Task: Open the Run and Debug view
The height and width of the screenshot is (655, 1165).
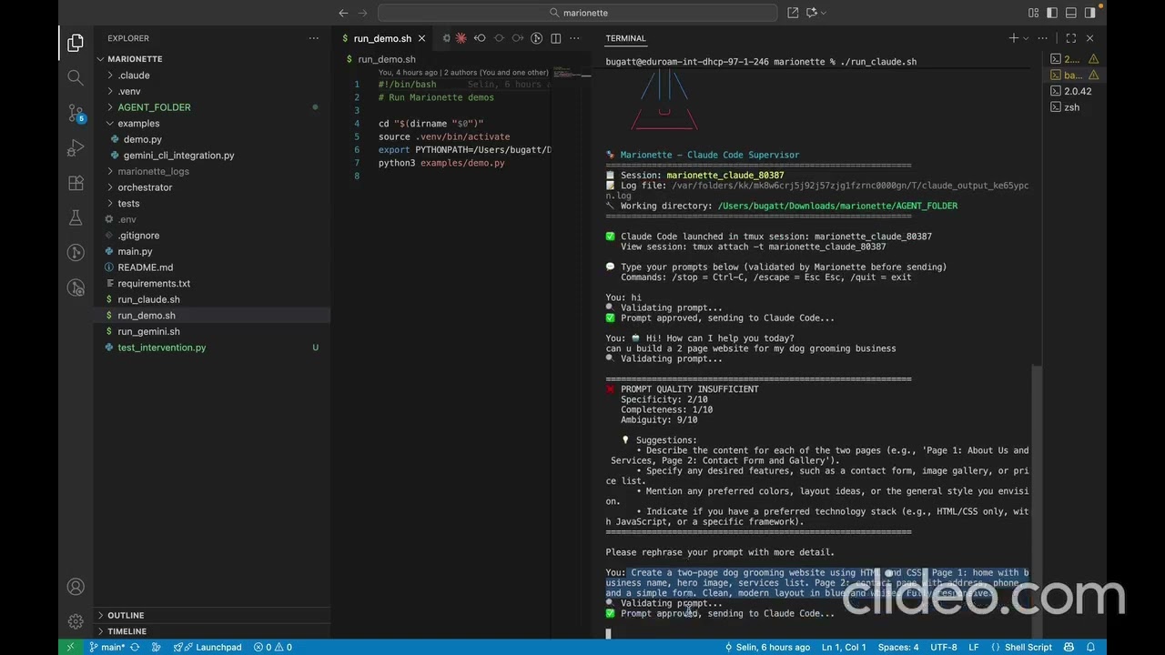Action: [x=76, y=147]
